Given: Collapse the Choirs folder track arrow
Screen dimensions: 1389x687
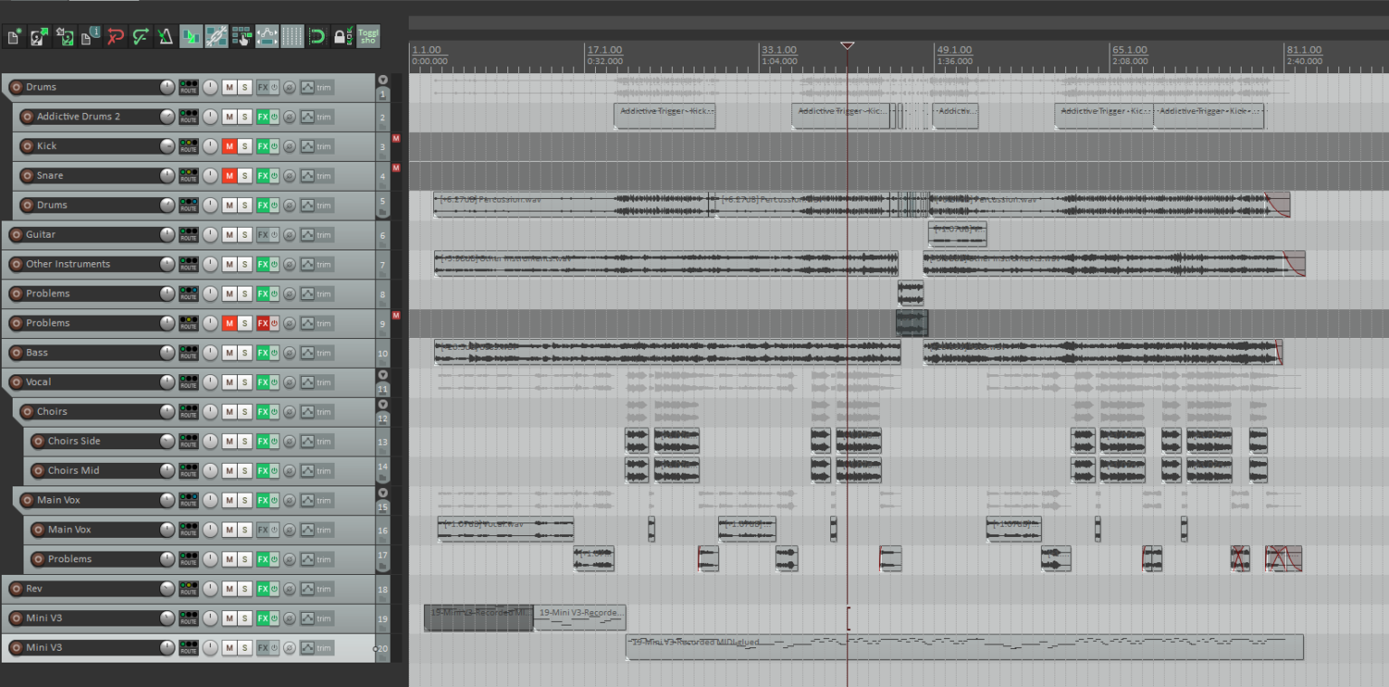Looking at the screenshot, I should [383, 404].
